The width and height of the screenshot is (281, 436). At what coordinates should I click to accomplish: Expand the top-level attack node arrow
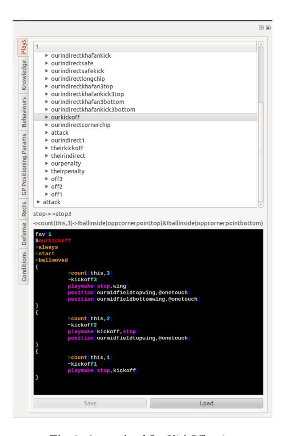(39, 202)
